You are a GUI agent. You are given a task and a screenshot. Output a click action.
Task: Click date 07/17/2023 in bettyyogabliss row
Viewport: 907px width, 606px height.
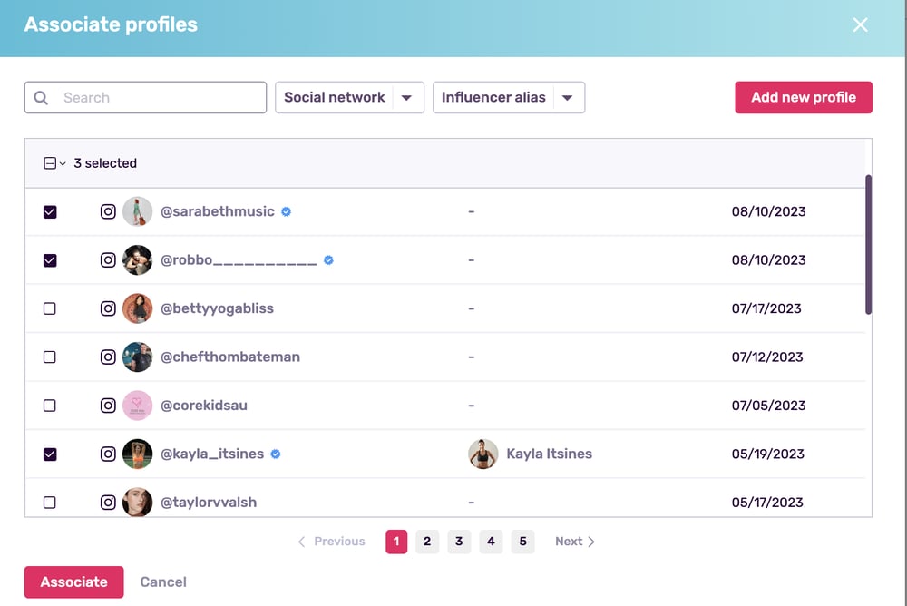(x=766, y=308)
